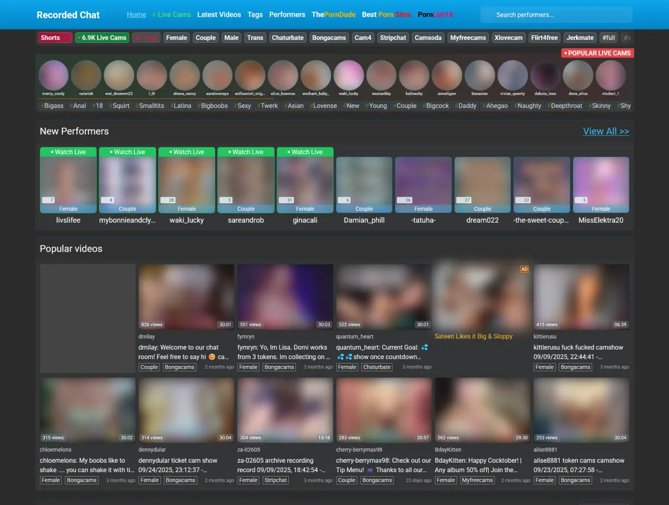Filter by the Male category tag

point(231,38)
